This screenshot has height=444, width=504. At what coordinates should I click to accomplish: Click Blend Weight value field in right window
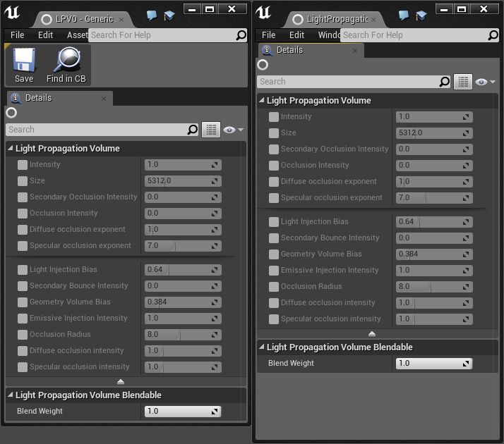pos(434,364)
